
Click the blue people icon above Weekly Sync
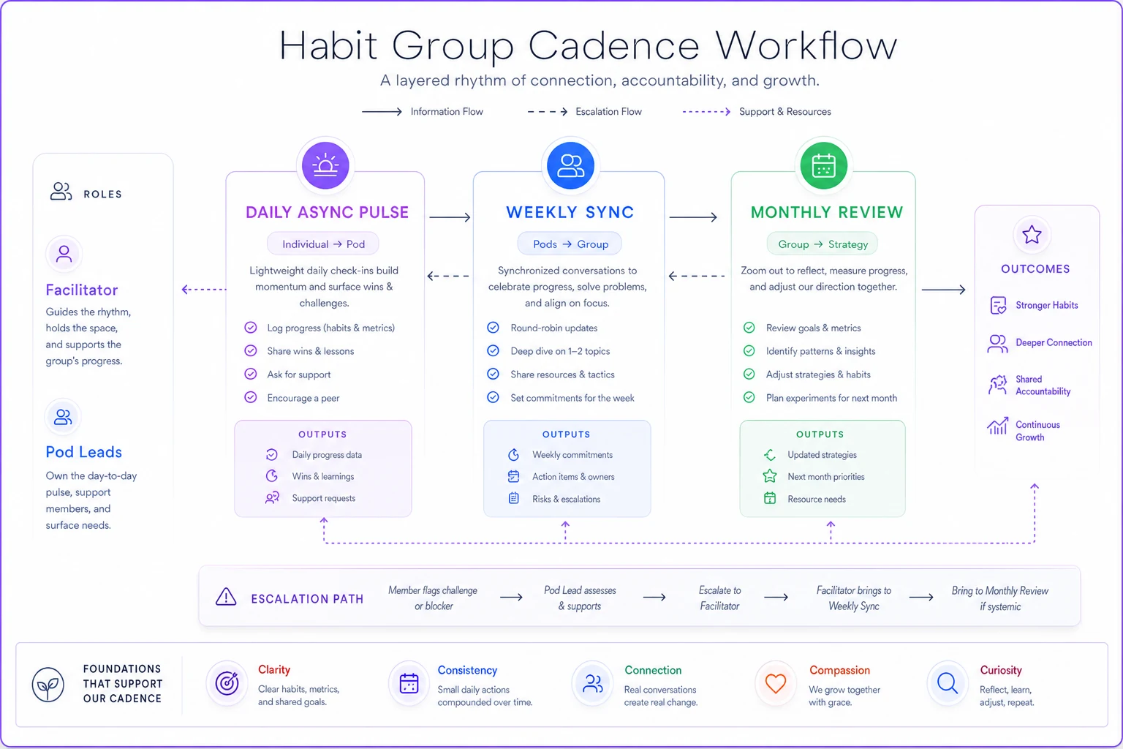[570, 165]
